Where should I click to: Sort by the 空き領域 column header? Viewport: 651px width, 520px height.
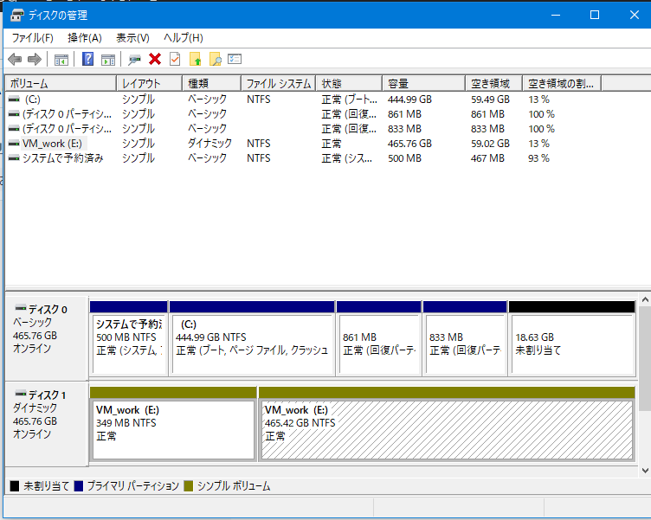click(x=494, y=83)
